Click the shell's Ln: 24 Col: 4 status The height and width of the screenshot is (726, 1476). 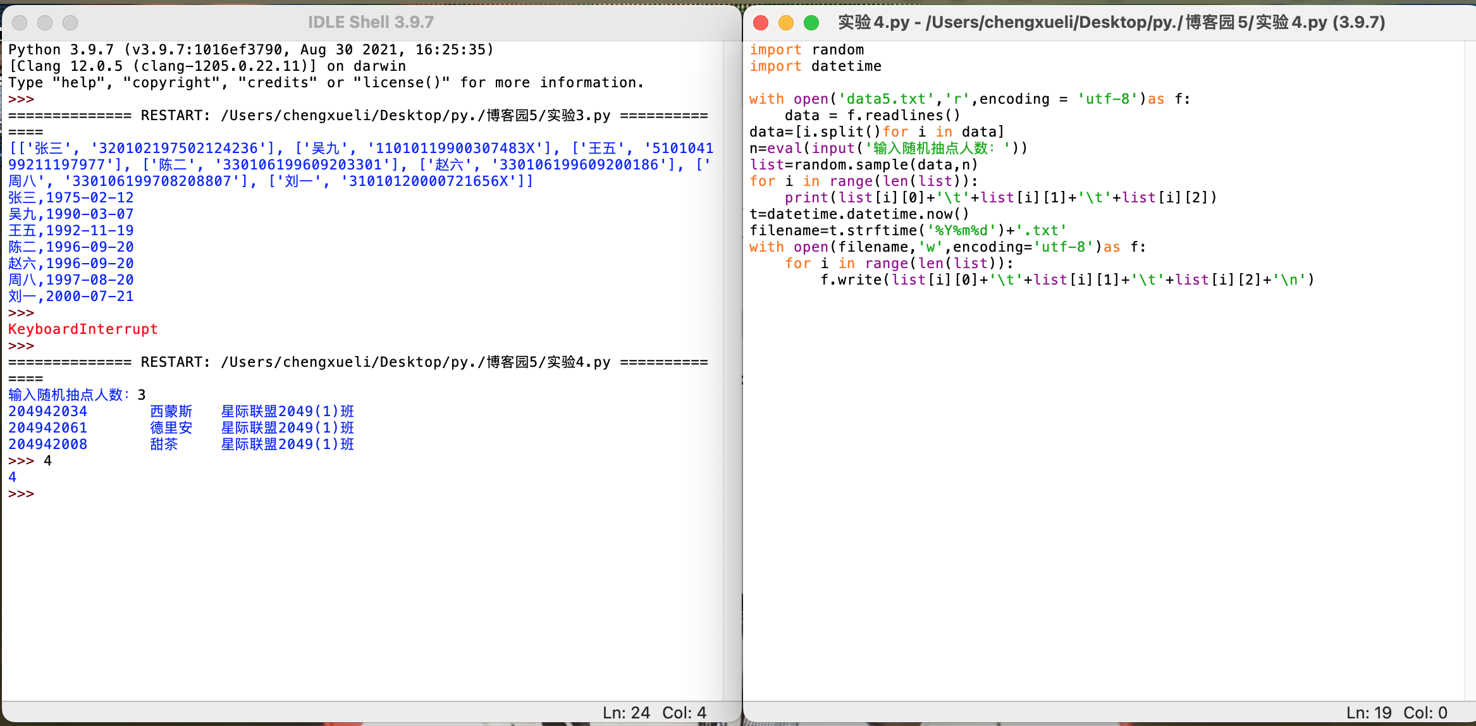point(654,713)
